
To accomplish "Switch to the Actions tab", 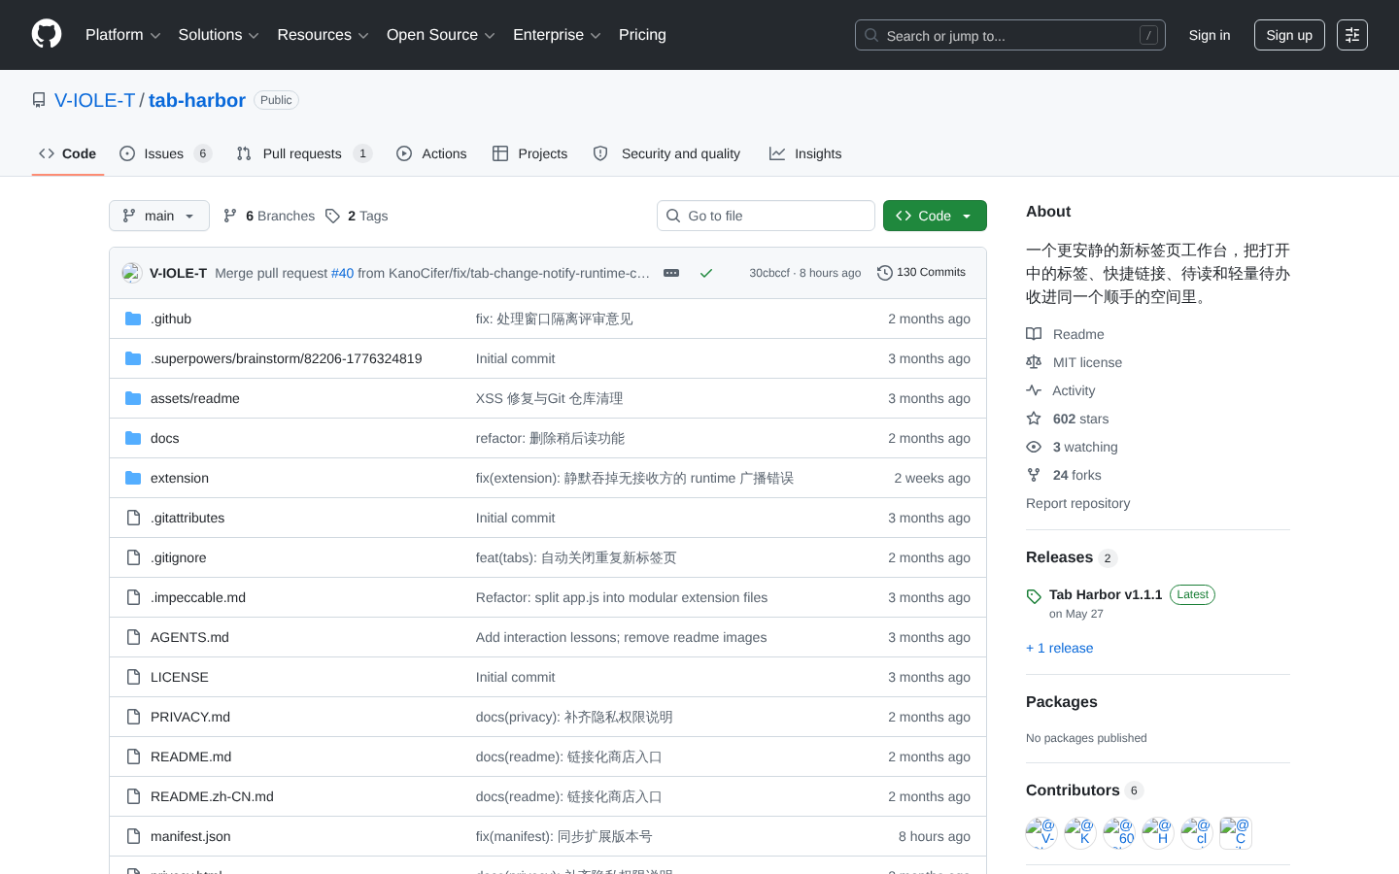I will tap(431, 153).
